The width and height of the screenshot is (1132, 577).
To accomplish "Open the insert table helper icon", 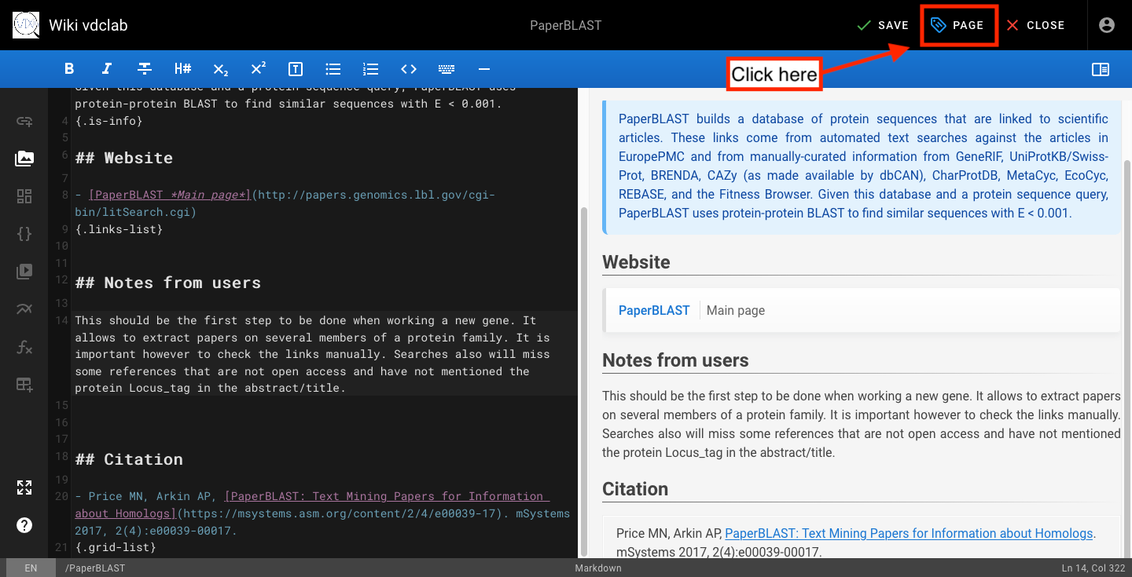I will point(24,385).
